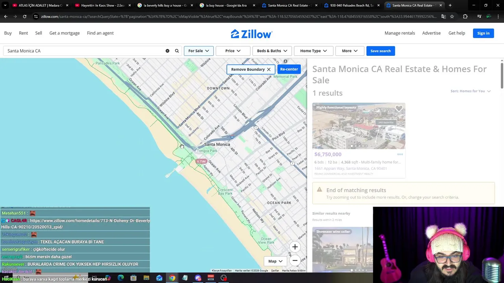Click the search magnifier icon
This screenshot has height=283, width=504.
(x=177, y=51)
